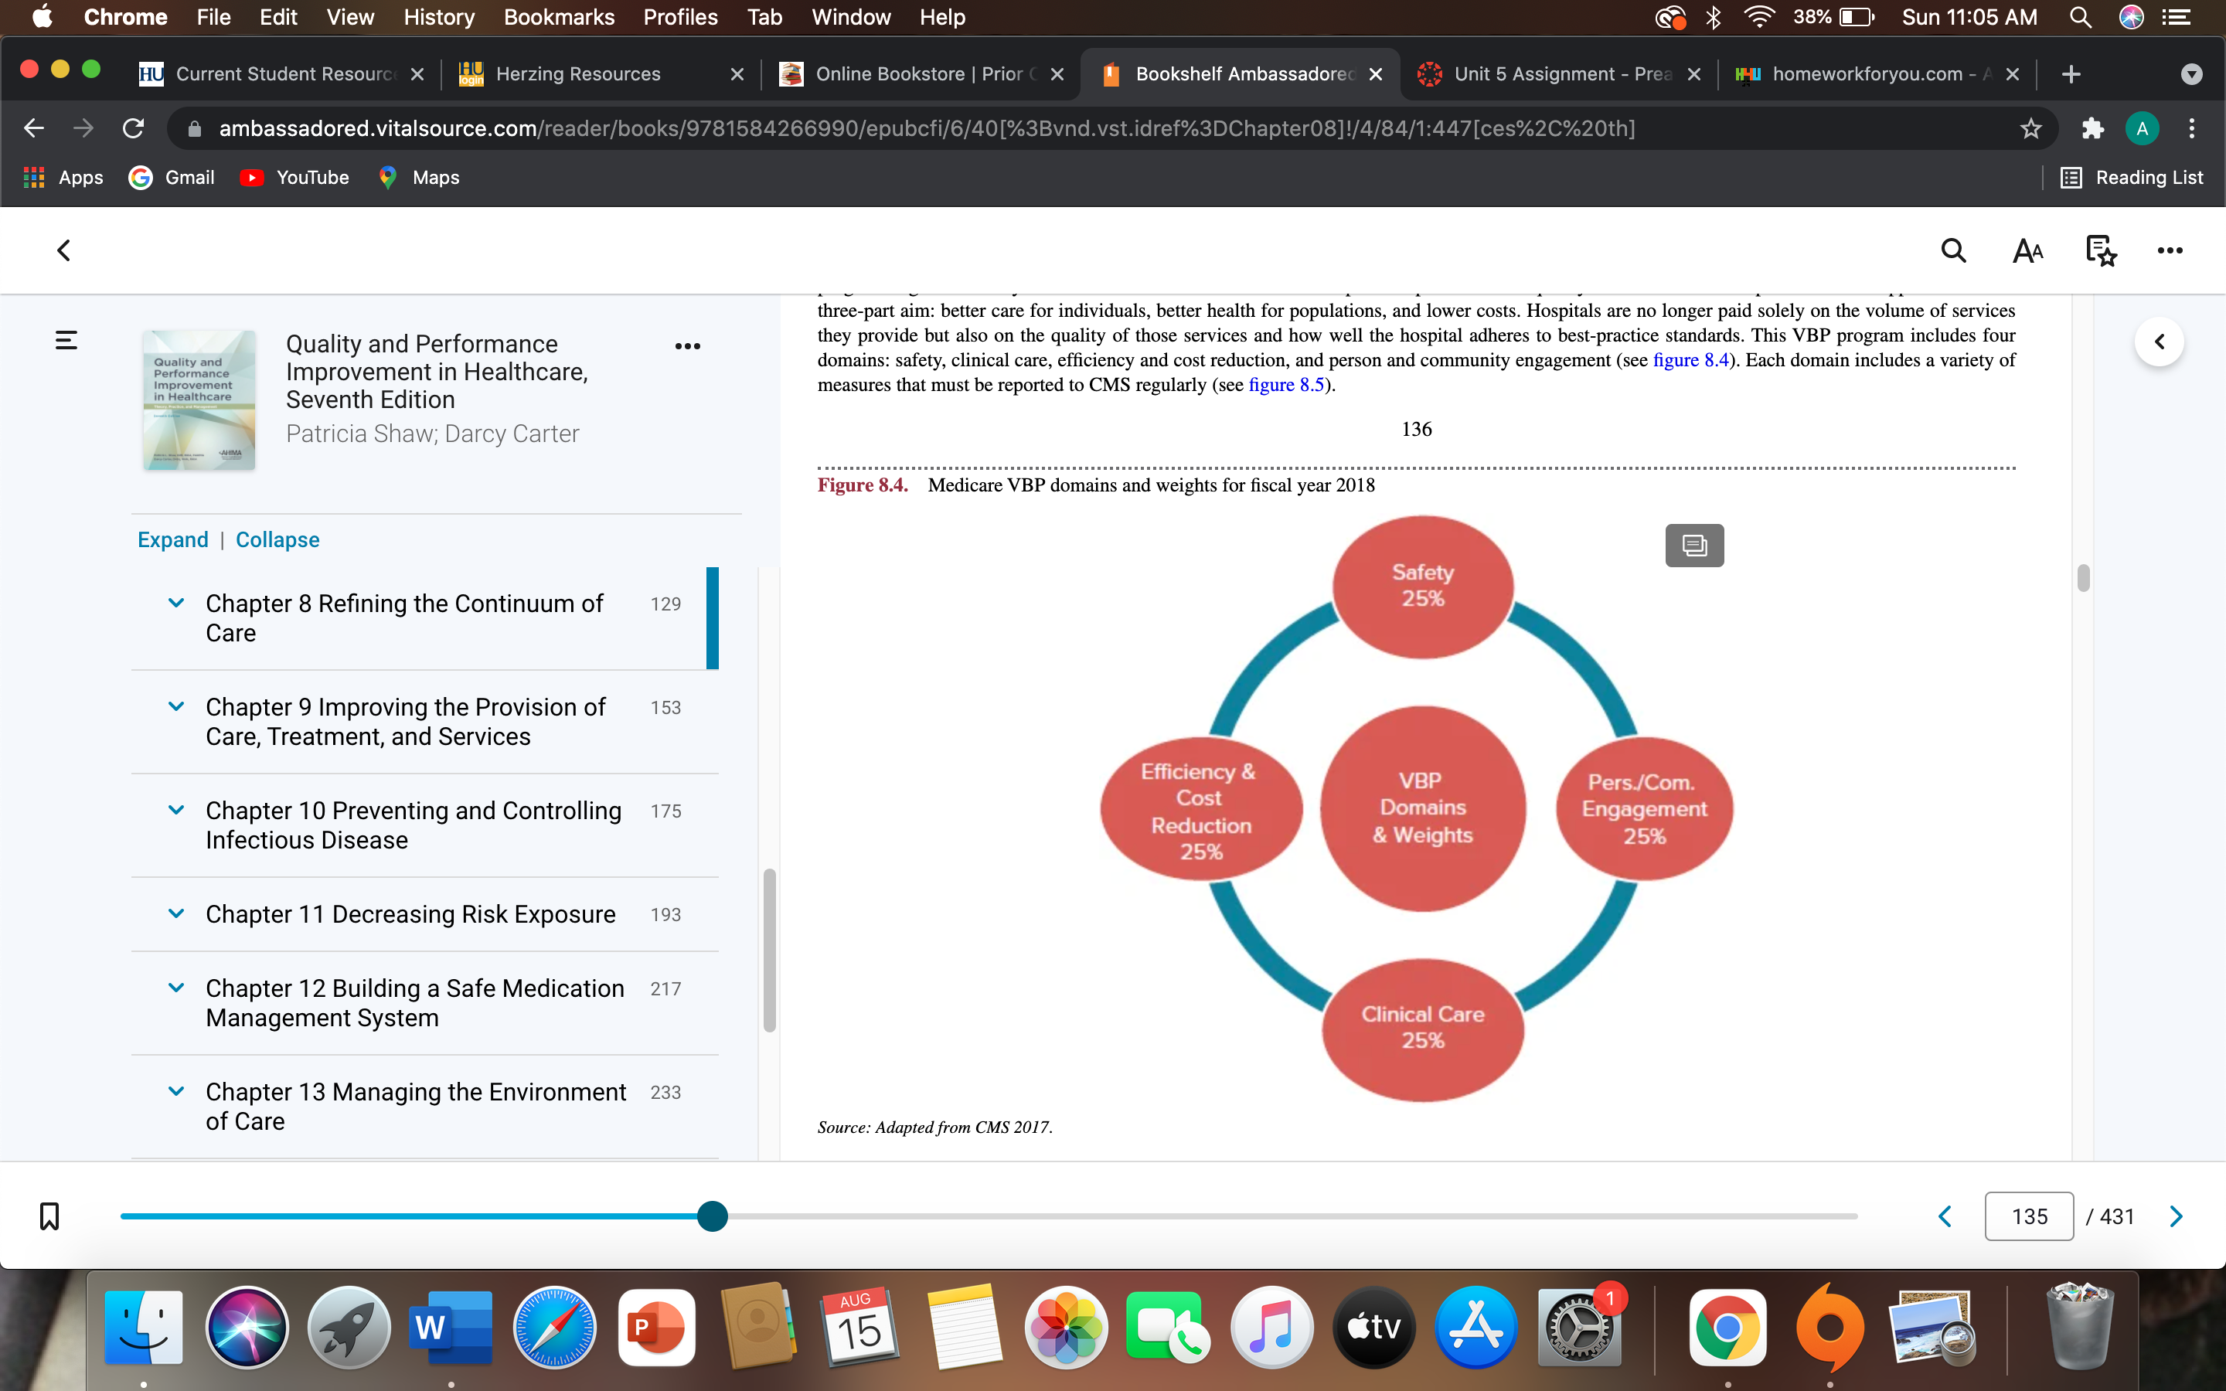Bookmark this page with bookmark icon
2226x1391 pixels.
coord(49,1216)
